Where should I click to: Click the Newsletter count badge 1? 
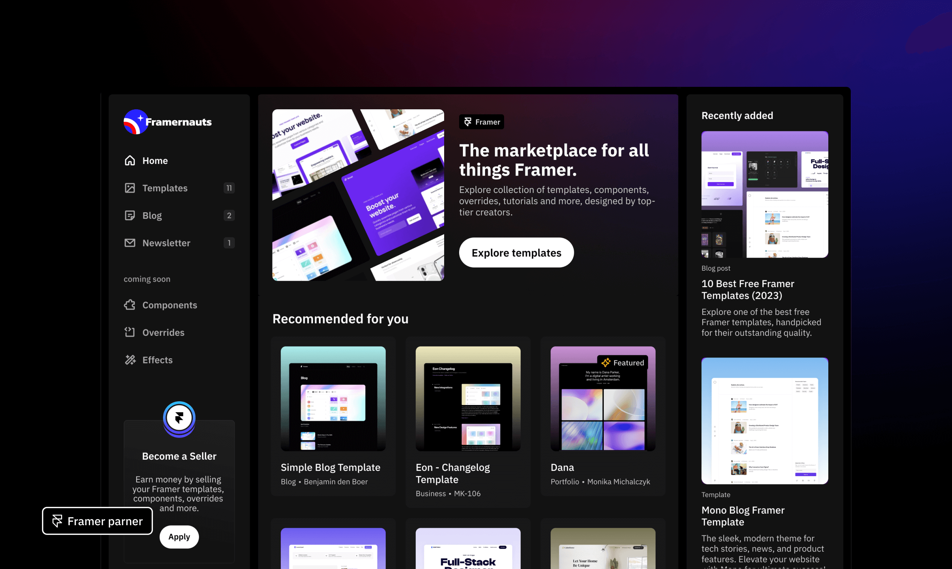click(x=229, y=243)
